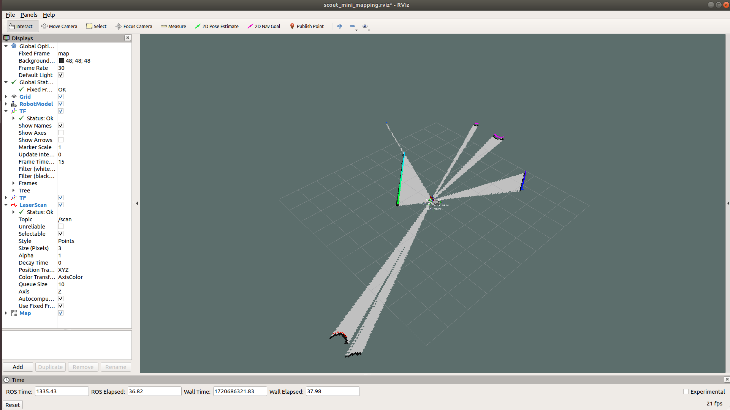Image resolution: width=730 pixels, height=410 pixels.
Task: Expand LaserScan Status: Ok row
Action: (x=14, y=212)
